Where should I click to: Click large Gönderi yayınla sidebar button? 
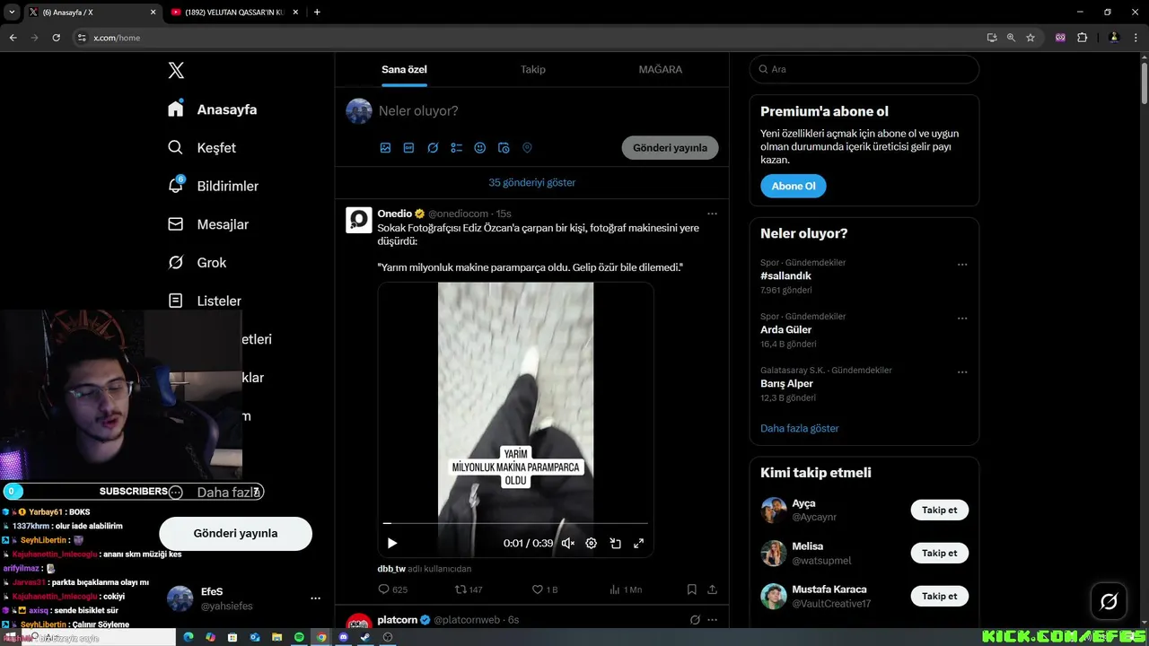pyautogui.click(x=235, y=533)
